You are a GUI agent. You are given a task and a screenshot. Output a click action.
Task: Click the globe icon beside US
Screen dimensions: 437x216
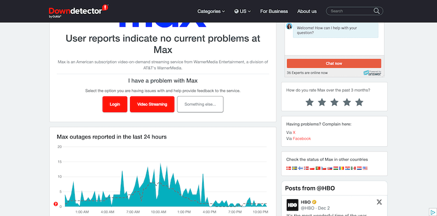[x=237, y=11]
